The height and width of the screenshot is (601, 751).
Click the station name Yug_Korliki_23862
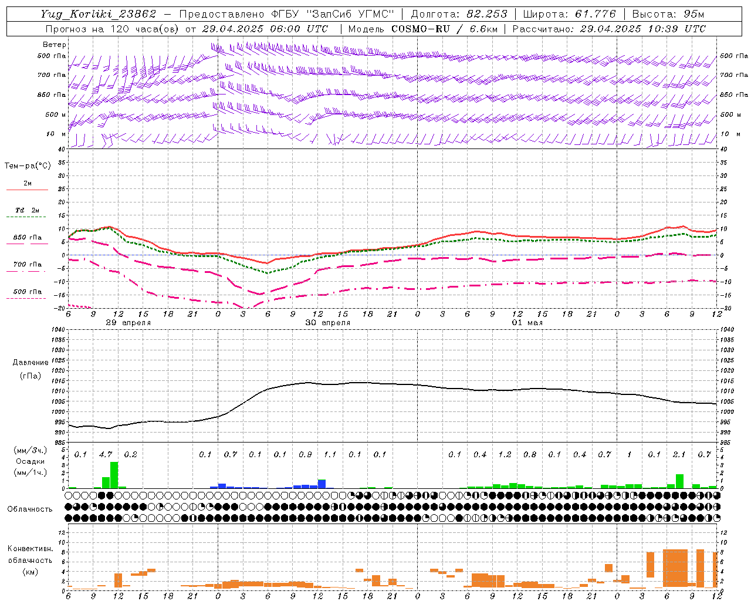click(x=99, y=14)
